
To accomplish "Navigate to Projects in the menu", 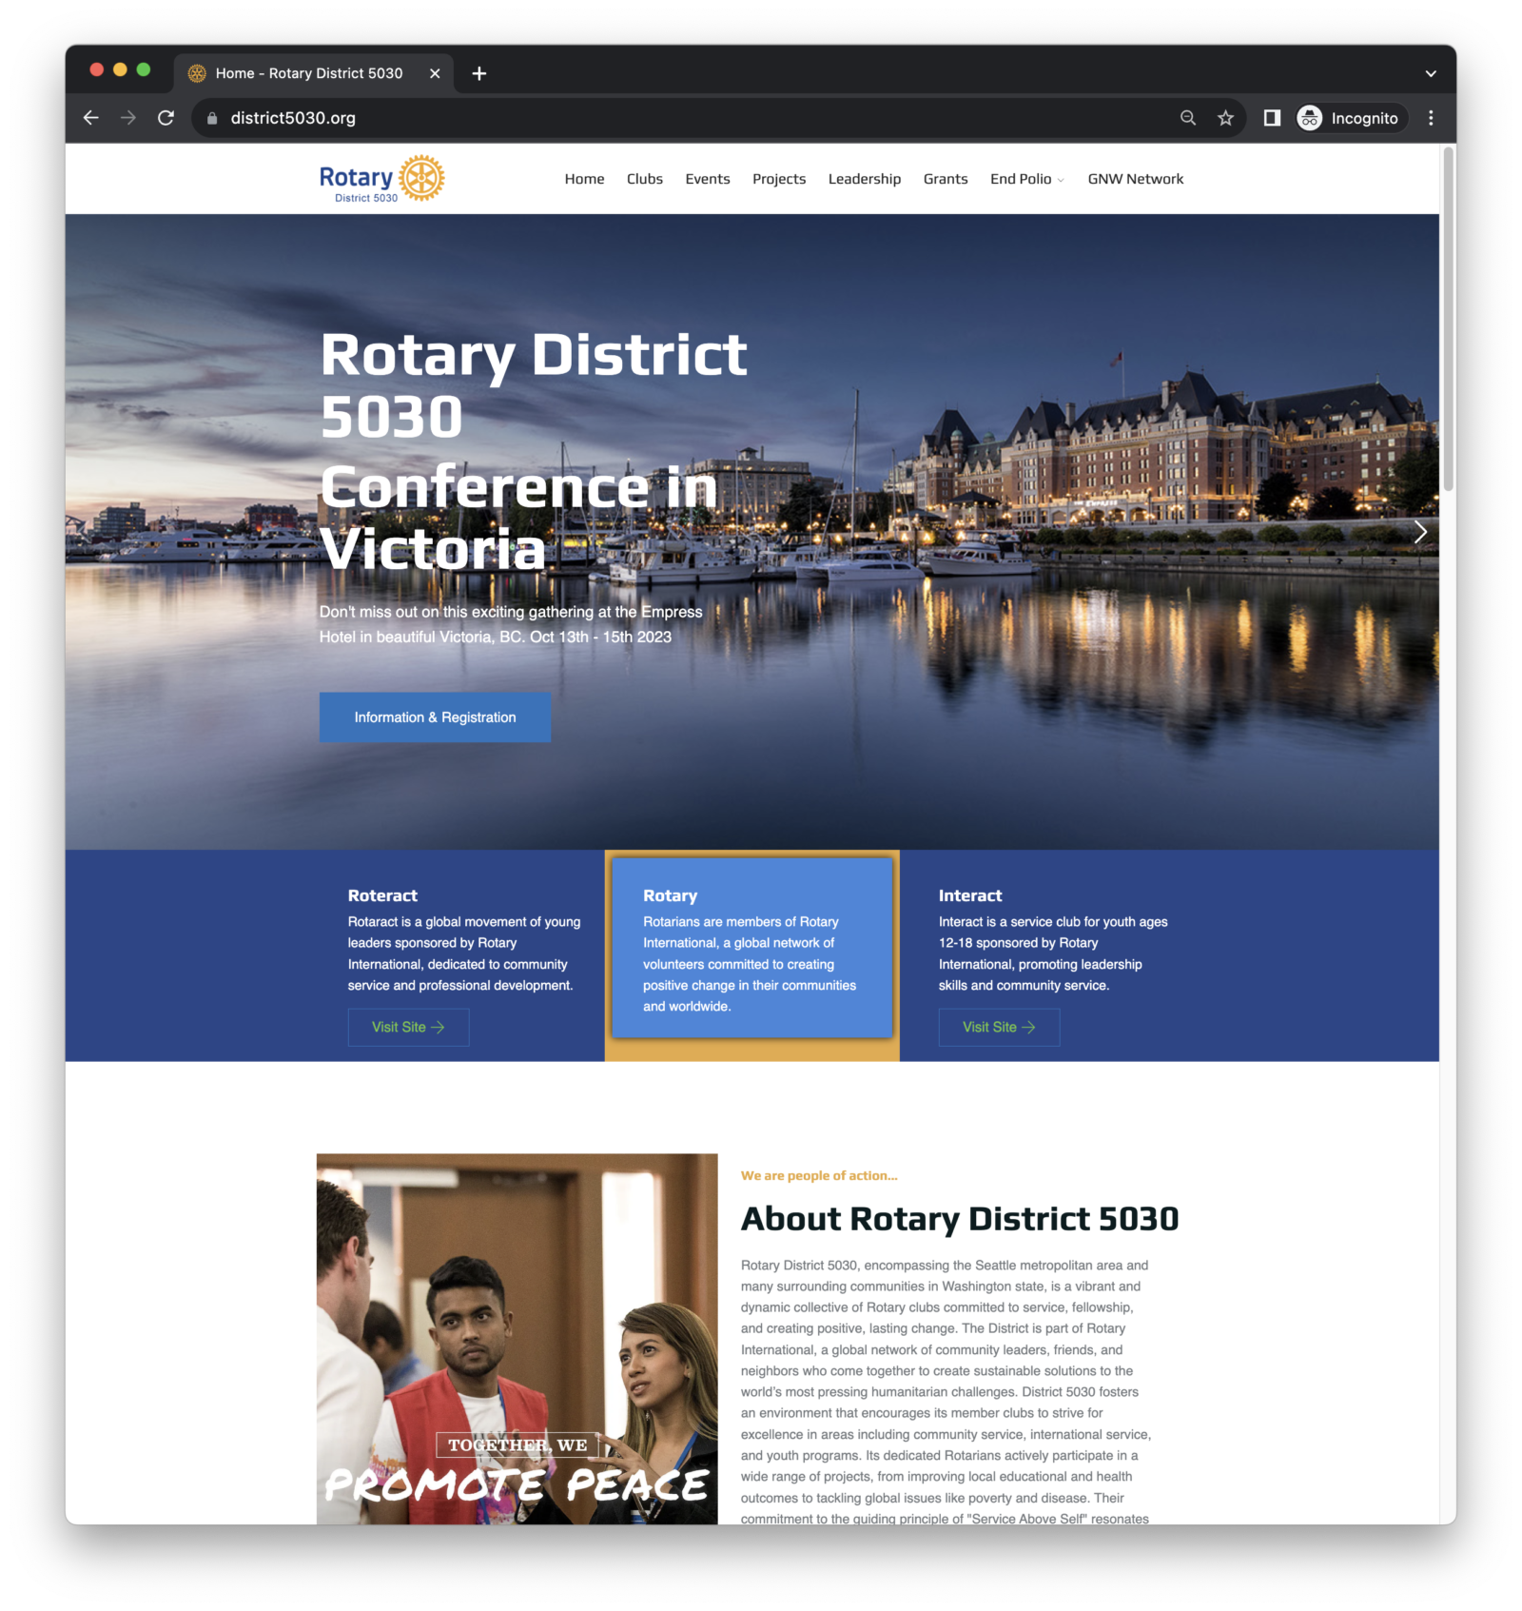I will click(x=779, y=179).
